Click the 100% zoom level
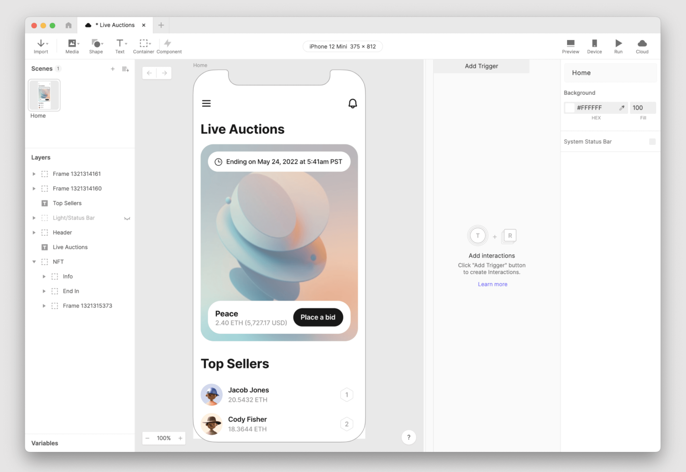 164,438
